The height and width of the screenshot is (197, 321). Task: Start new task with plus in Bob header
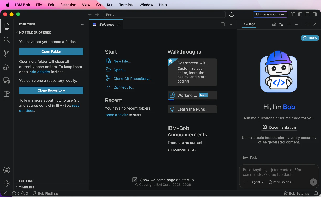click(289, 24)
